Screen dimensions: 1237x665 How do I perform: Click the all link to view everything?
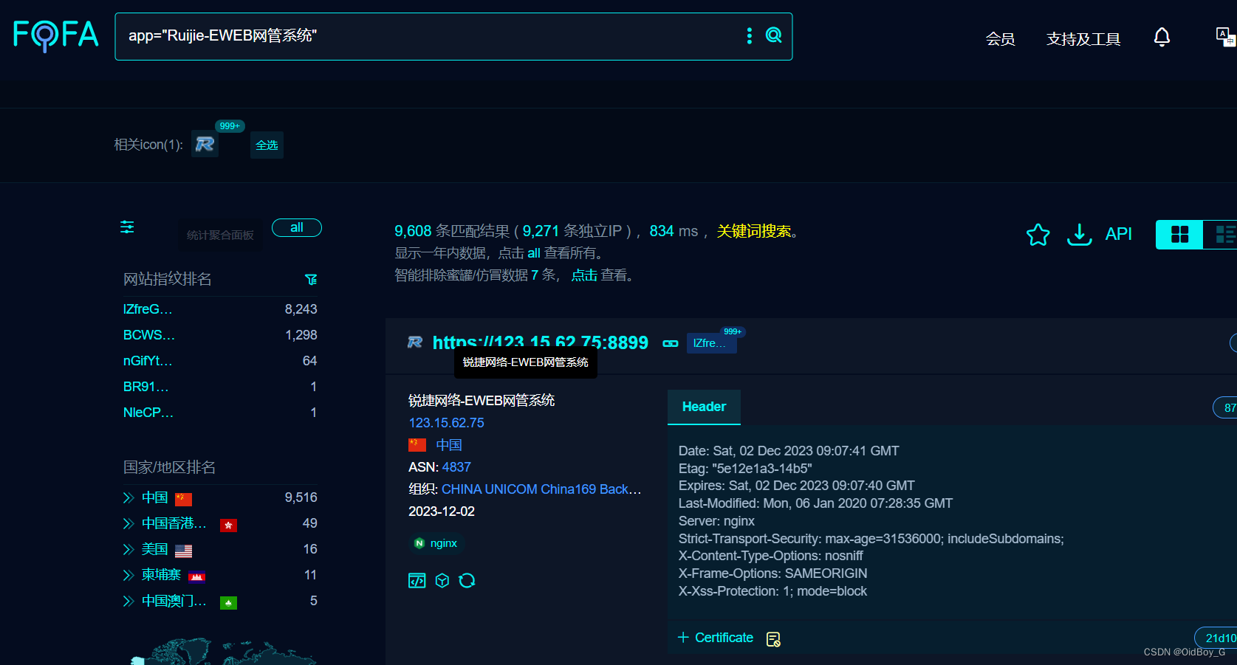pos(534,253)
